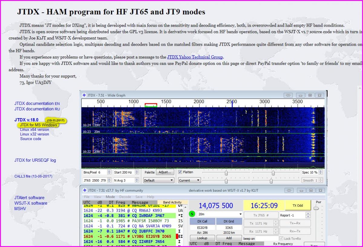Click the green S status indicator
The width and height of the screenshot is (363, 247).
[192, 214]
